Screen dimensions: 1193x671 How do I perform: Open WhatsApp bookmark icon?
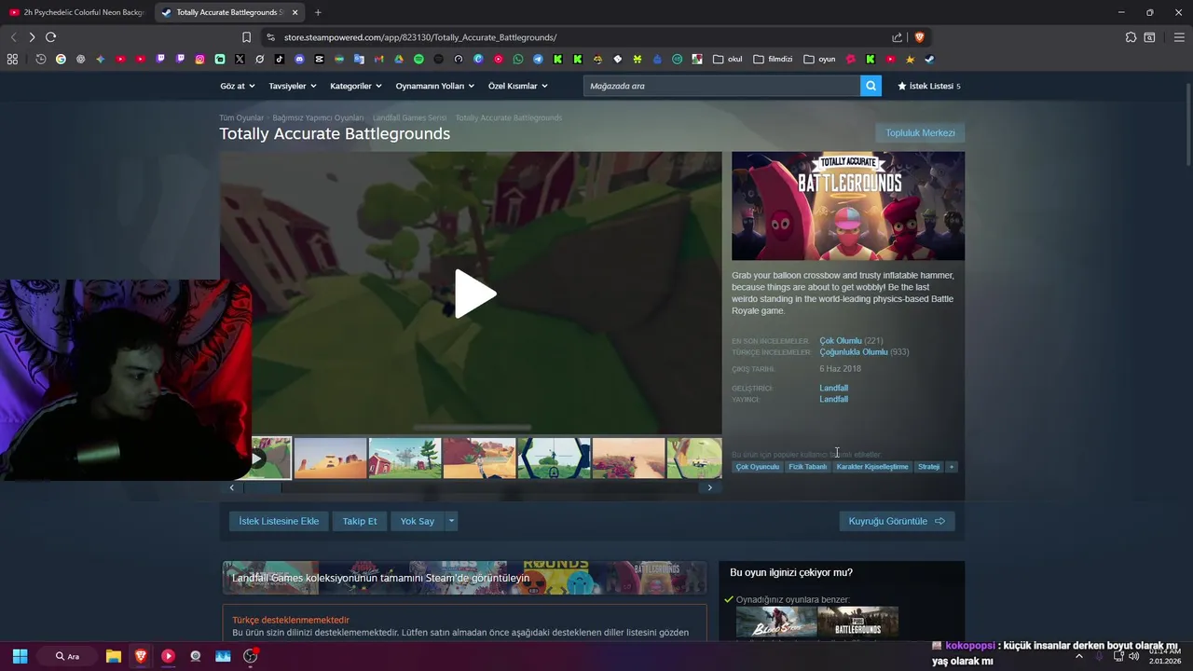coord(518,59)
